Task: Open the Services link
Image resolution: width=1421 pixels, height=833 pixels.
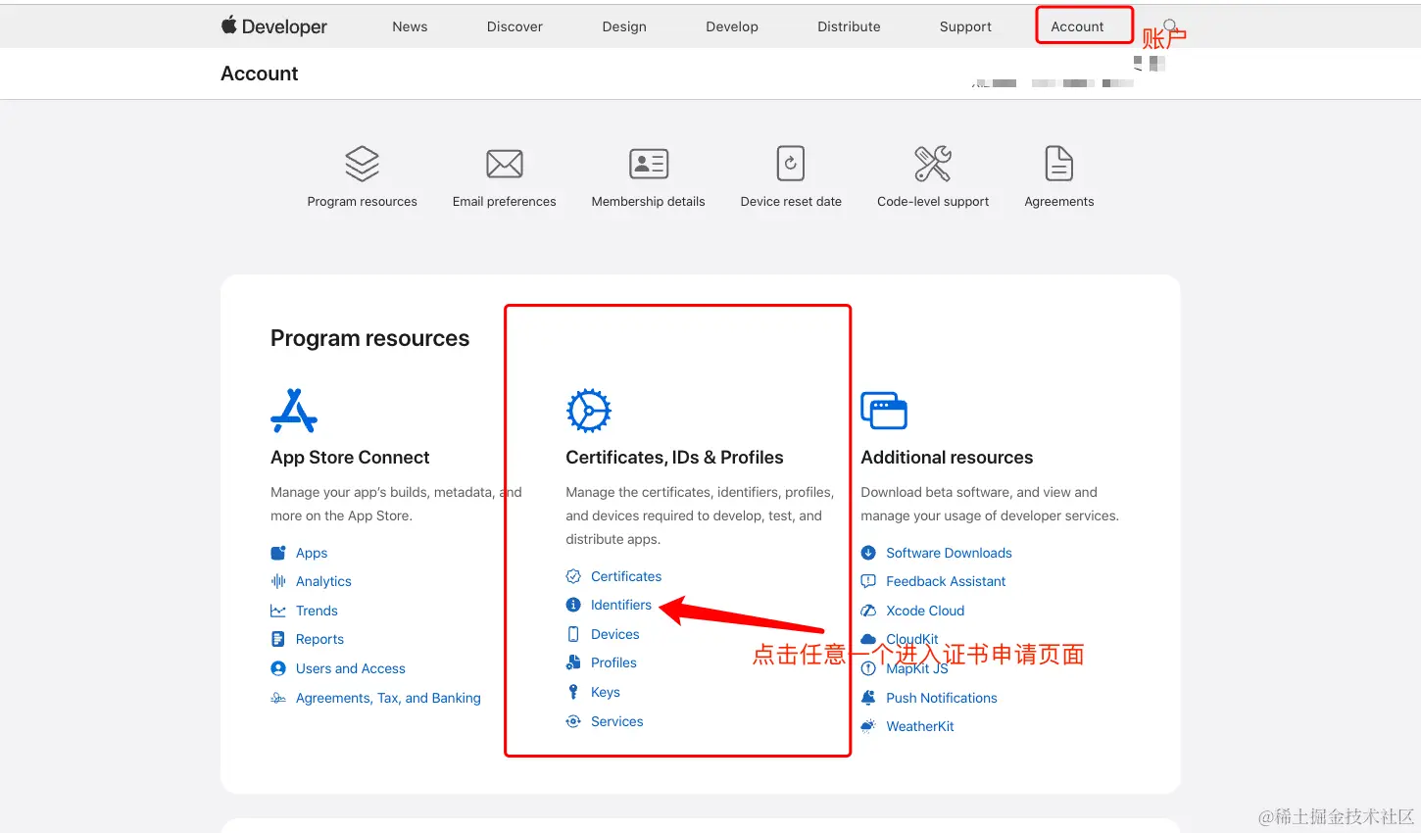Action: tap(617, 721)
